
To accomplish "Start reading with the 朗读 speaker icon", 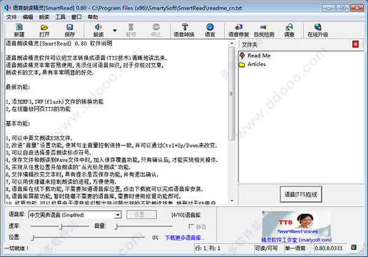I will click(x=98, y=30).
